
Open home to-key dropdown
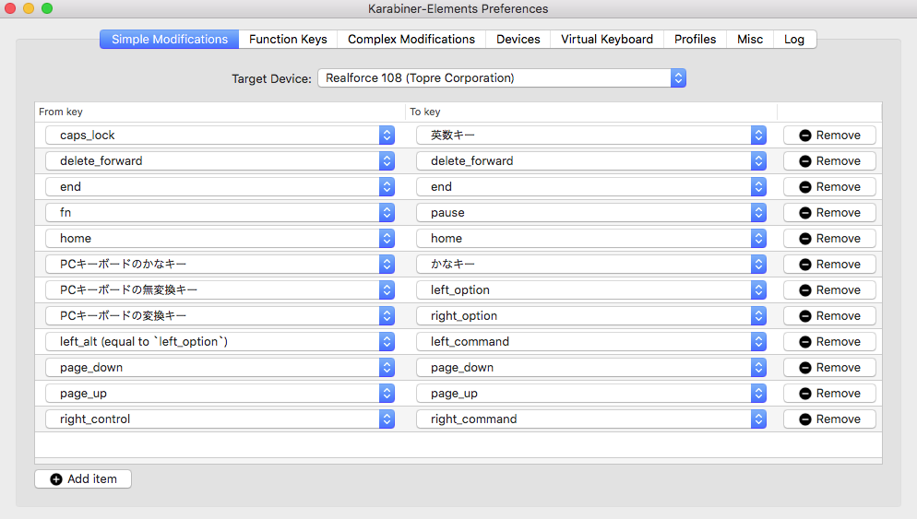591,239
